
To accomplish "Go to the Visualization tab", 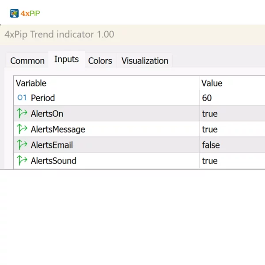I will pos(145,61).
